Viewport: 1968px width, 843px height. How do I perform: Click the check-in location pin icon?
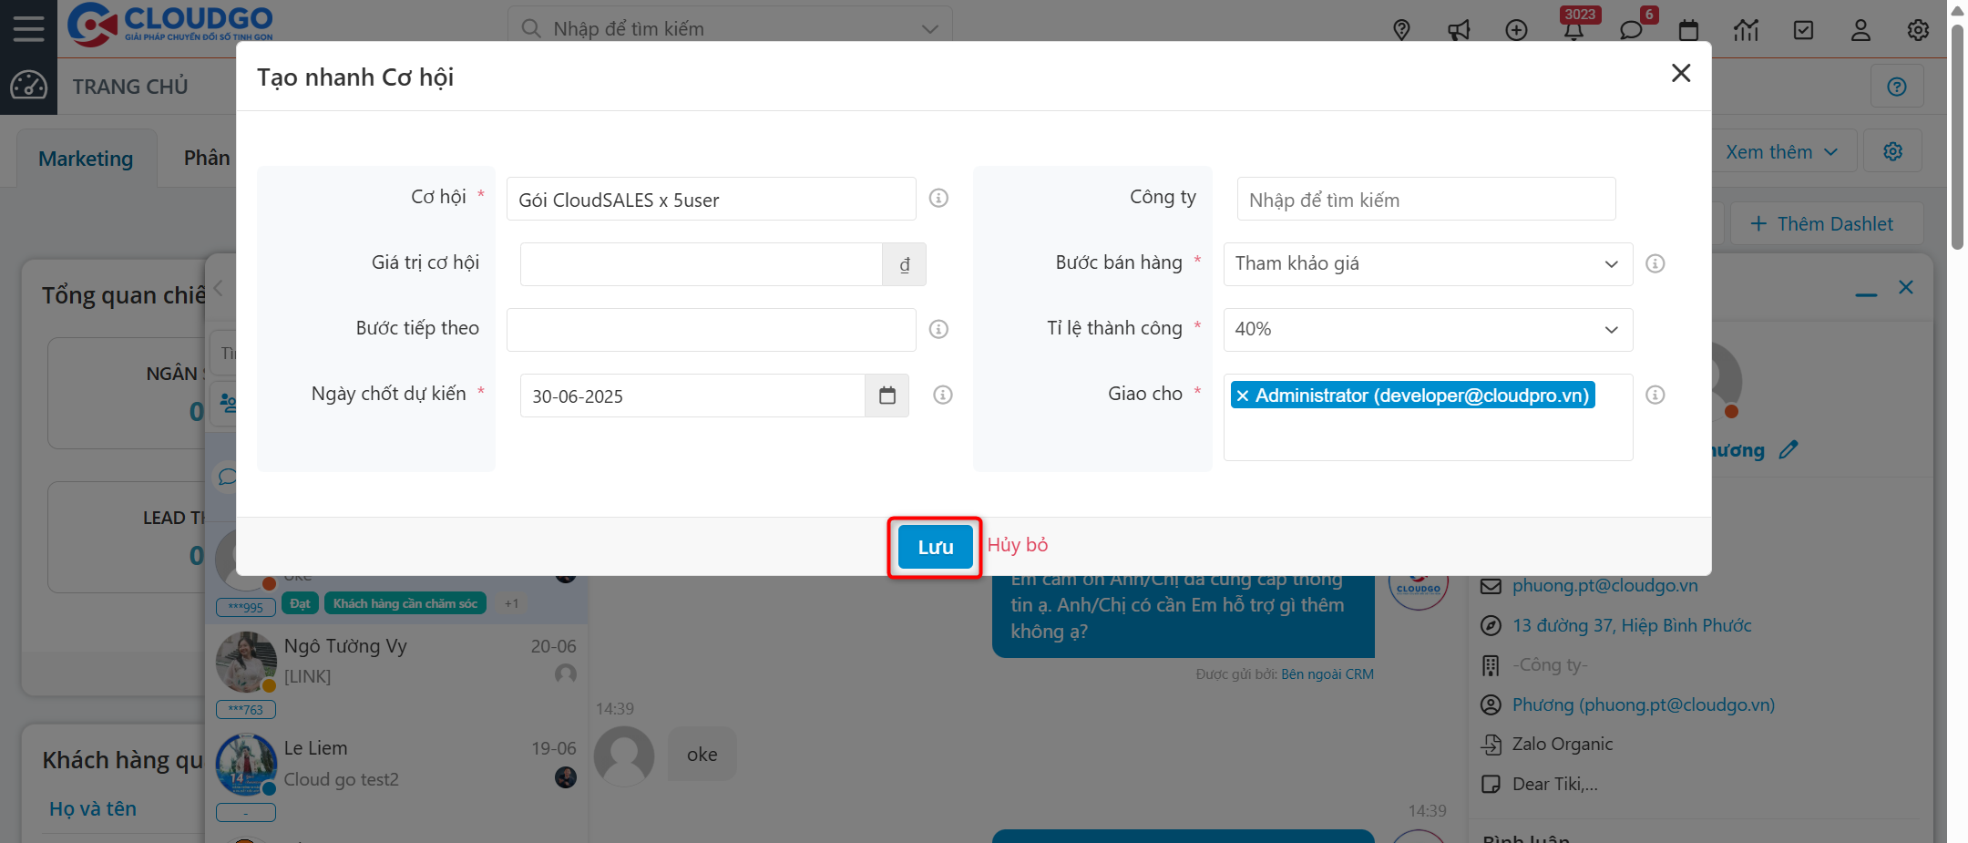tap(1401, 29)
